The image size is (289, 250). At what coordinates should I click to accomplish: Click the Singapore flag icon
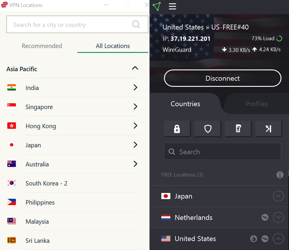(x=12, y=106)
